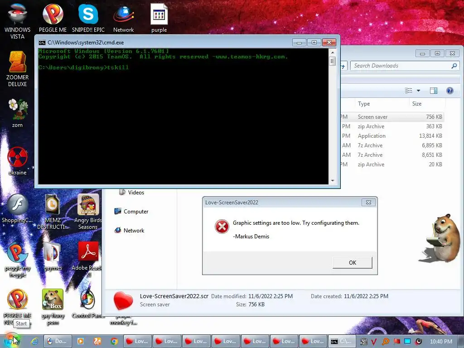The height and width of the screenshot is (348, 464).
Task: Launch Adobe Reader XI from desktop
Action: point(88,259)
